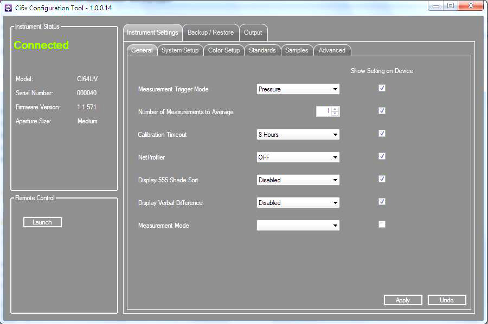The width and height of the screenshot is (488, 324).
Task: Launch the remote control
Action: 42,222
